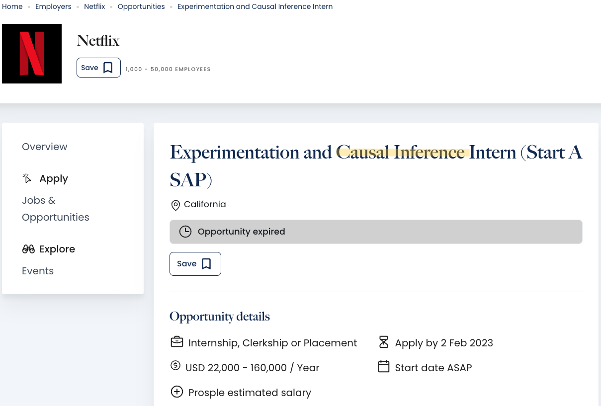Click the Netflix logo thumbnail
Viewport: 601px width, 406px height.
(x=32, y=54)
